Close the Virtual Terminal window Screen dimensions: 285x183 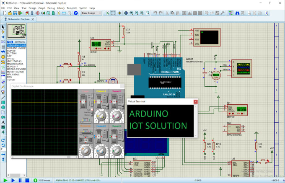pos(195,102)
